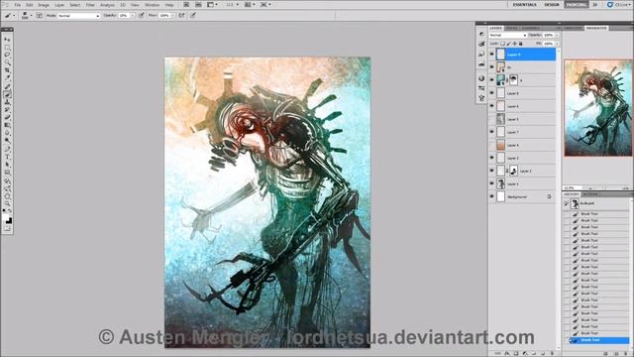Screen dimensions: 634x357
Task: Open the Tool Preset picker
Action: point(10,16)
